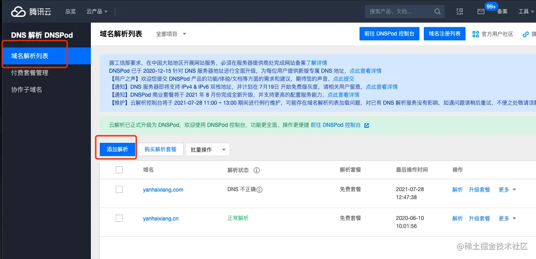The image size is (536, 259).
Task: Click the 解析套餐 column header
Action: 350,170
